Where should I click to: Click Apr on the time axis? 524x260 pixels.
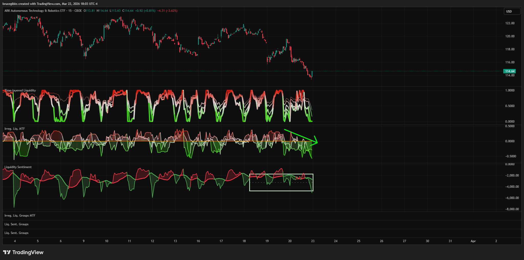tap(473, 241)
